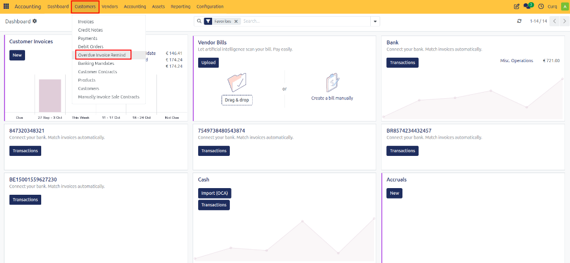Click the 27 Sep - 3 Oct bar
Image resolution: width=570 pixels, height=263 pixels.
tap(50, 95)
